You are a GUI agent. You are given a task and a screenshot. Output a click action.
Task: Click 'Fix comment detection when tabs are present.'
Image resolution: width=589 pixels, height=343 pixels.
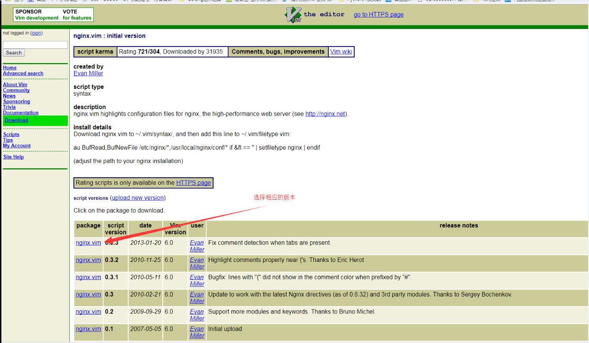tap(270, 243)
